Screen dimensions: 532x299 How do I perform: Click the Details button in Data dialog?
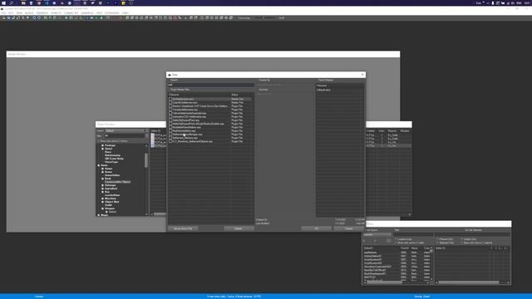coord(239,228)
